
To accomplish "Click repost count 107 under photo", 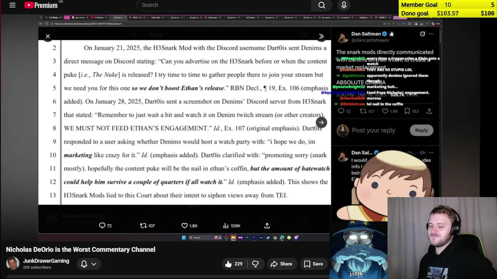I will (x=147, y=226).
